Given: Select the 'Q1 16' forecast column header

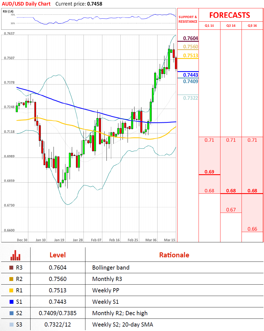Looking at the screenshot, I should click(x=209, y=26).
